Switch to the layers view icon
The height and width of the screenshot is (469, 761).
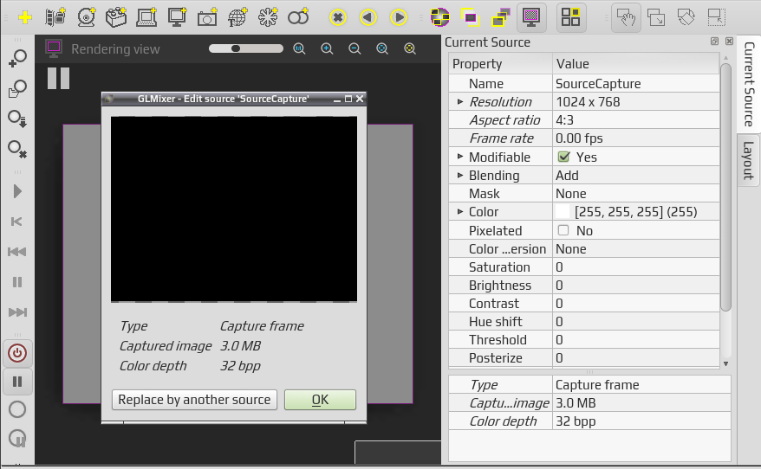coord(501,18)
